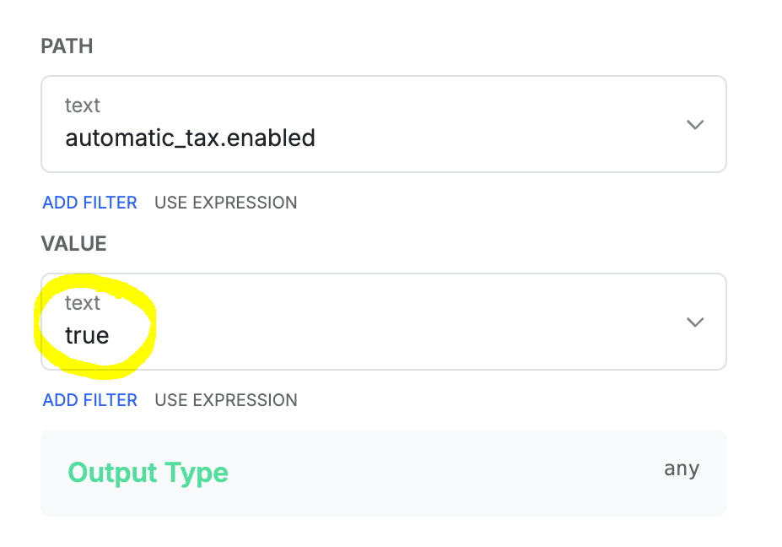Viewport: 782px width, 547px height.
Task: Choose USE EXPRESSION under the VALUE field
Action: (x=225, y=400)
